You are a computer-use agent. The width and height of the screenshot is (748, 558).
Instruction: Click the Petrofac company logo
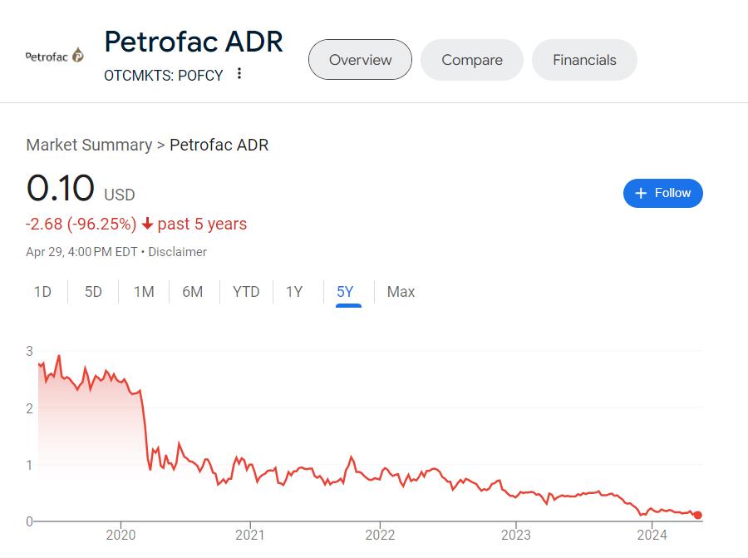point(55,56)
